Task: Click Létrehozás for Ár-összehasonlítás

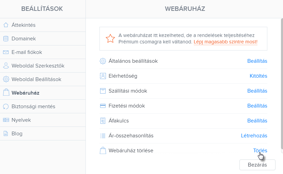Action: [254, 136]
